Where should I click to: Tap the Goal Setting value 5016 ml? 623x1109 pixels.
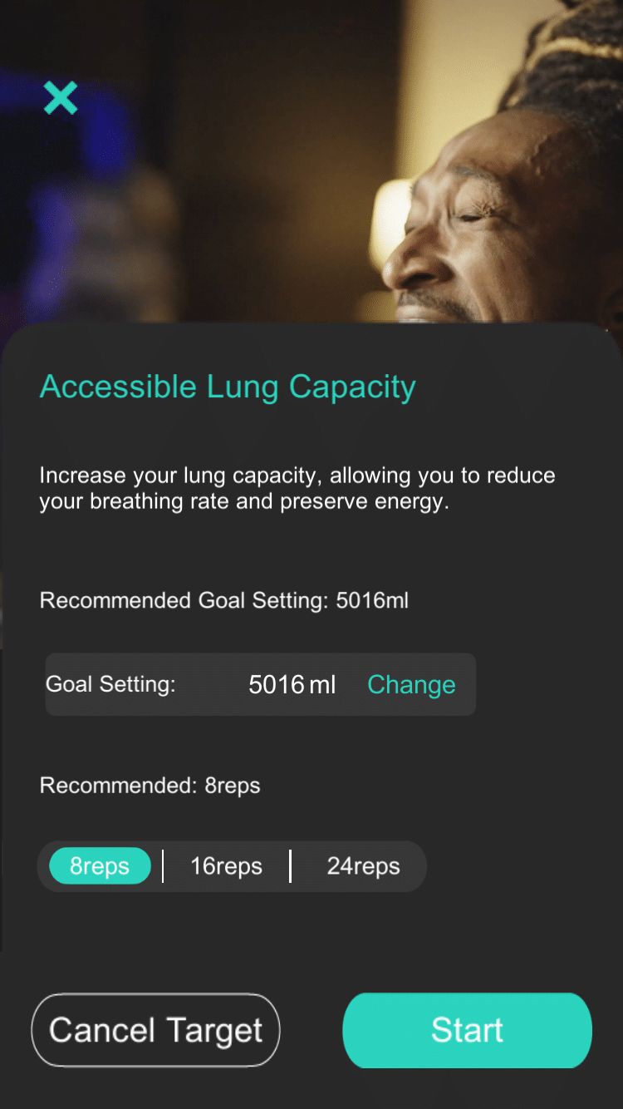coord(292,684)
